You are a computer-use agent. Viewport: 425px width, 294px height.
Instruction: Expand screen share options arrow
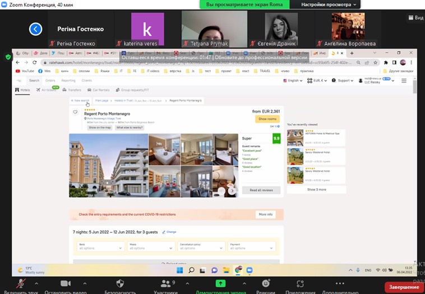[x=244, y=283]
